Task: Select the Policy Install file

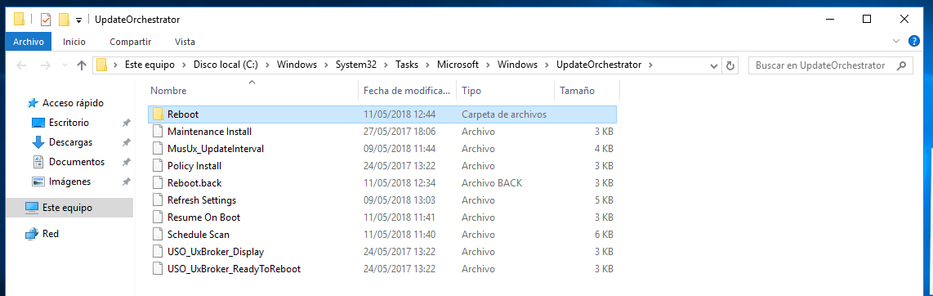Action: pyautogui.click(x=382, y=165)
